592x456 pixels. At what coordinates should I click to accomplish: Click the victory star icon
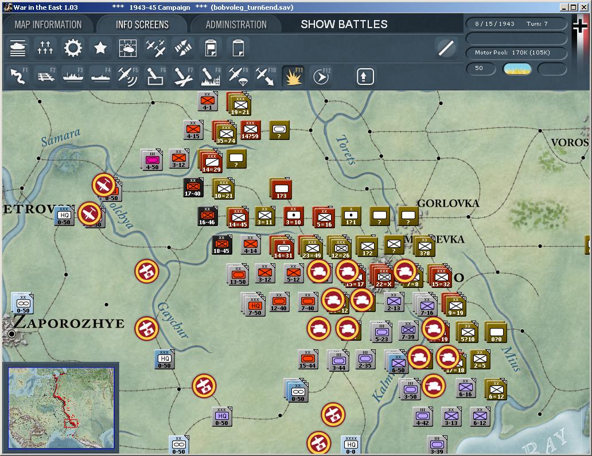coord(100,48)
